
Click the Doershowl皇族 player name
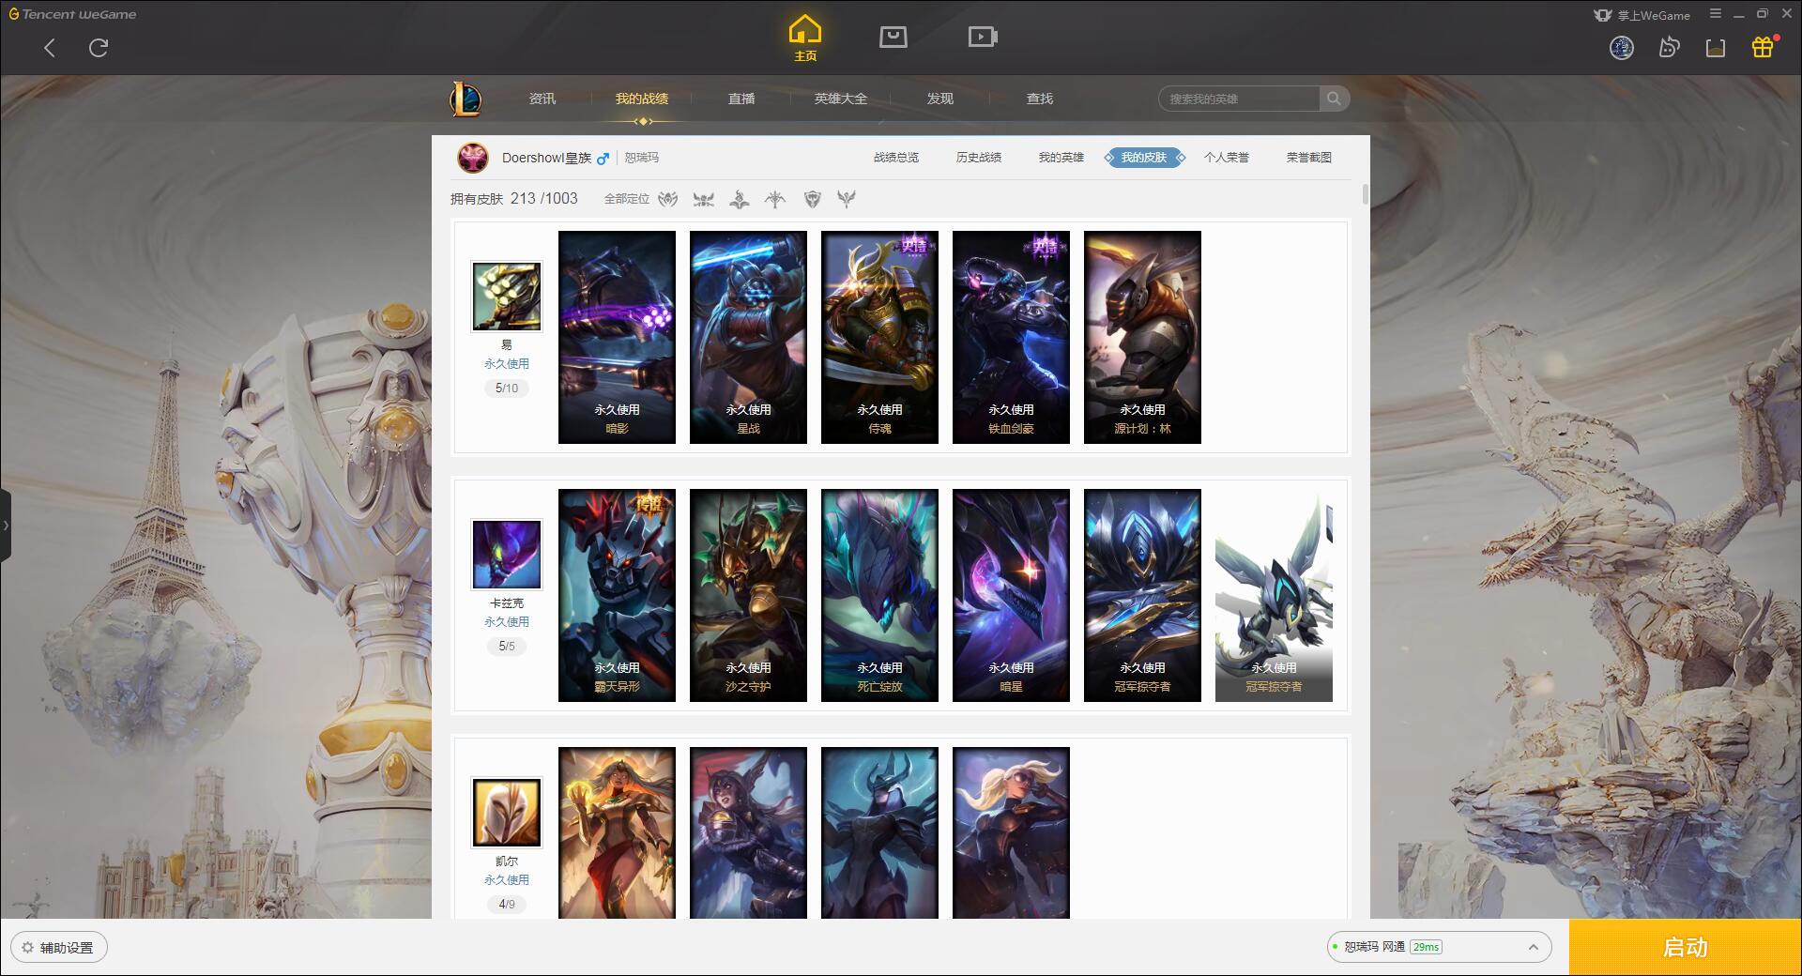point(546,158)
